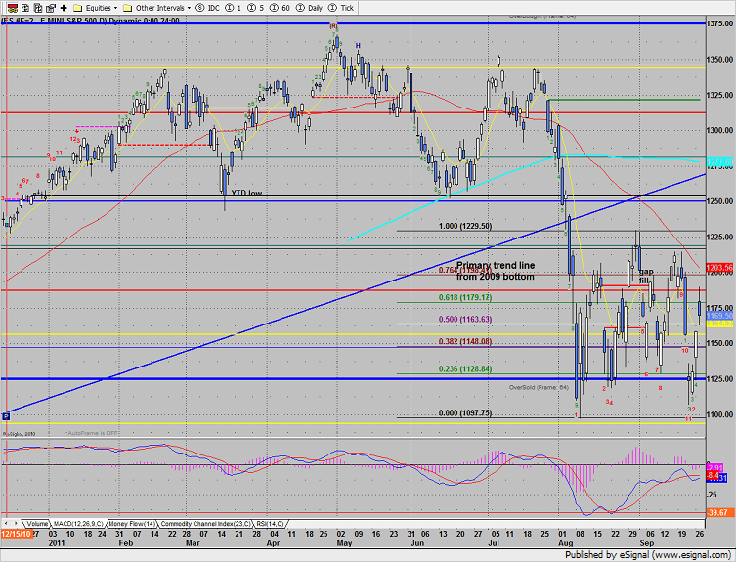The height and width of the screenshot is (562, 736).
Task: Switch to the 1 minute interval
Action: pyautogui.click(x=233, y=8)
